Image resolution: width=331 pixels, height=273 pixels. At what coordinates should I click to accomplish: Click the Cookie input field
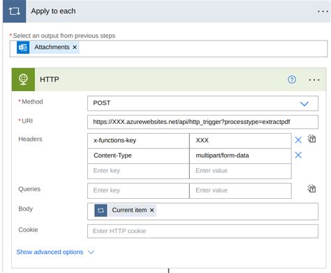click(x=203, y=231)
